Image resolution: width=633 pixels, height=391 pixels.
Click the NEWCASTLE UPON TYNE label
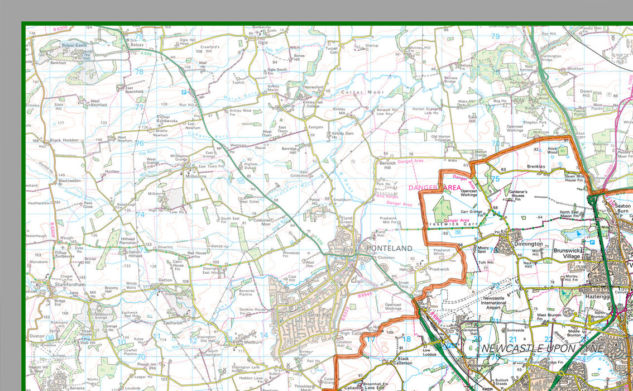click(x=543, y=348)
